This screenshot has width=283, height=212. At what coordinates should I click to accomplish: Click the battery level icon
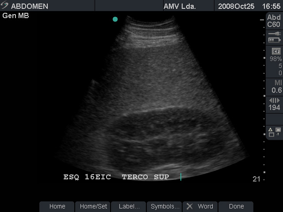point(274,40)
